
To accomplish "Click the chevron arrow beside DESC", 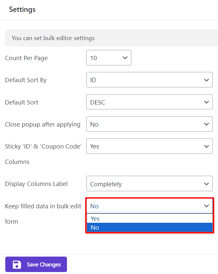I will click(x=206, y=102).
